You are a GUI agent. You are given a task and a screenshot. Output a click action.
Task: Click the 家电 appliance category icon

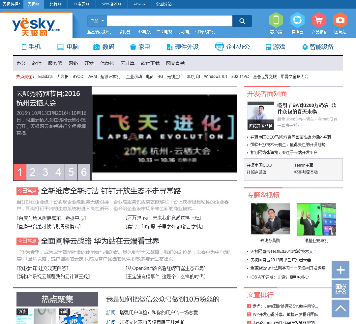[133, 47]
